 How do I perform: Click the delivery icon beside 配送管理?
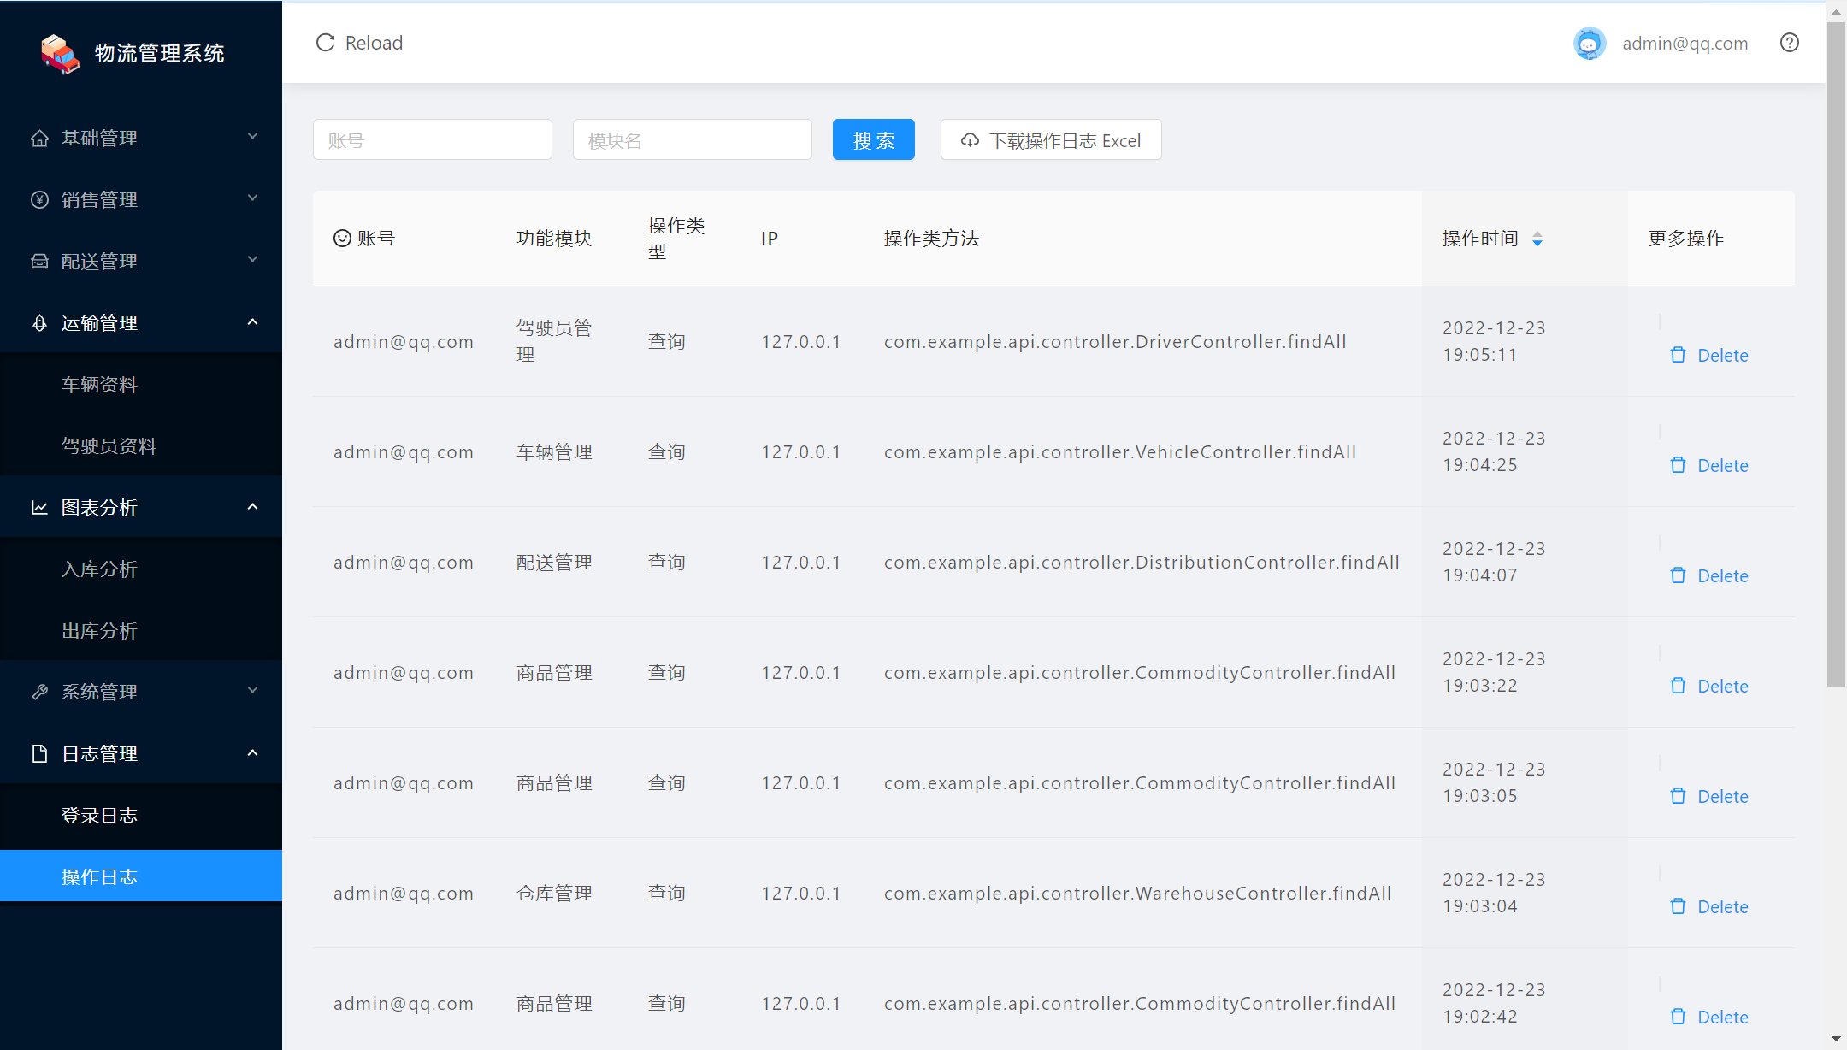[39, 262]
